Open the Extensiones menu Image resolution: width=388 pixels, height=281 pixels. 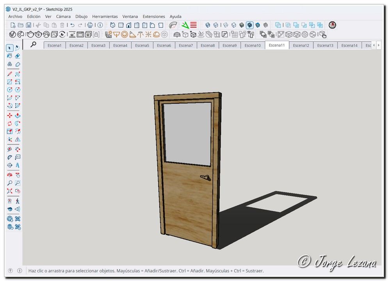coord(154,16)
